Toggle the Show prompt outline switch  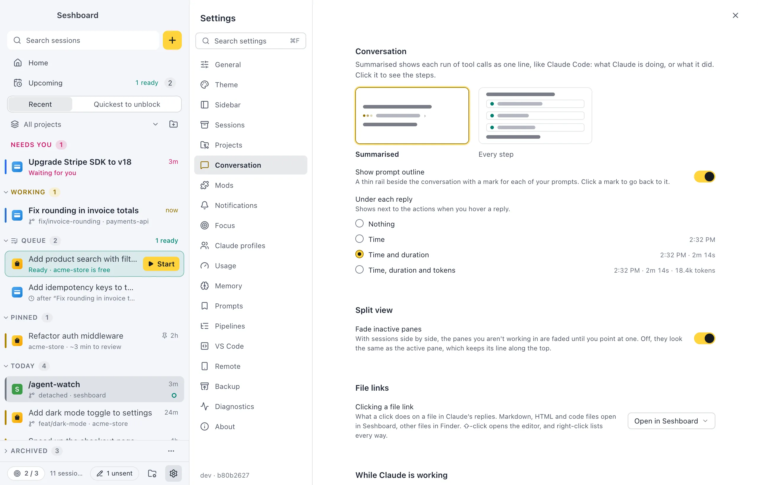pyautogui.click(x=704, y=177)
